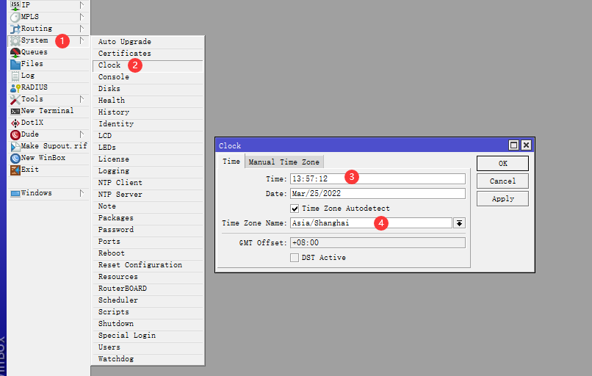The width and height of the screenshot is (592, 376).
Task: Click the Routing sidebar icon
Action: 15,29
